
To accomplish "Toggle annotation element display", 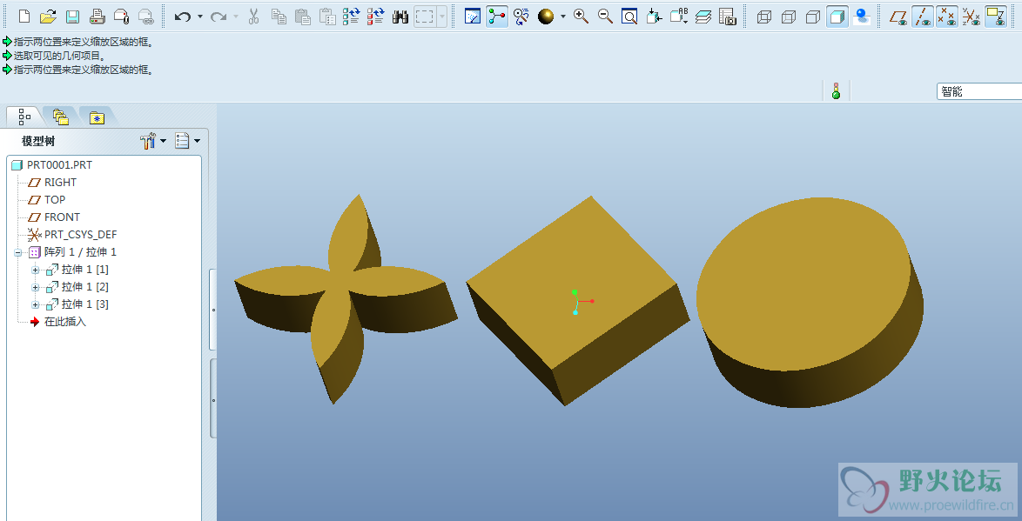I will point(995,17).
